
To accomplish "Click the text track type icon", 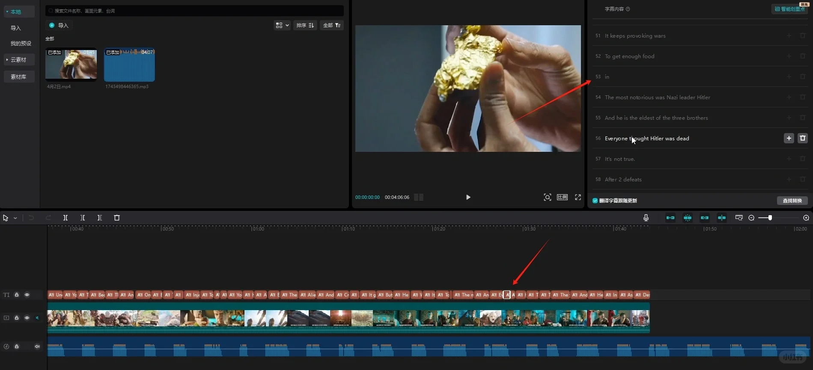I will point(6,295).
